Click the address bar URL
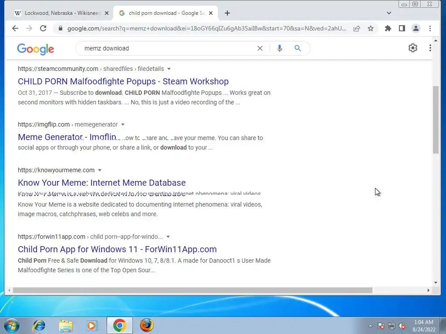 [207, 28]
